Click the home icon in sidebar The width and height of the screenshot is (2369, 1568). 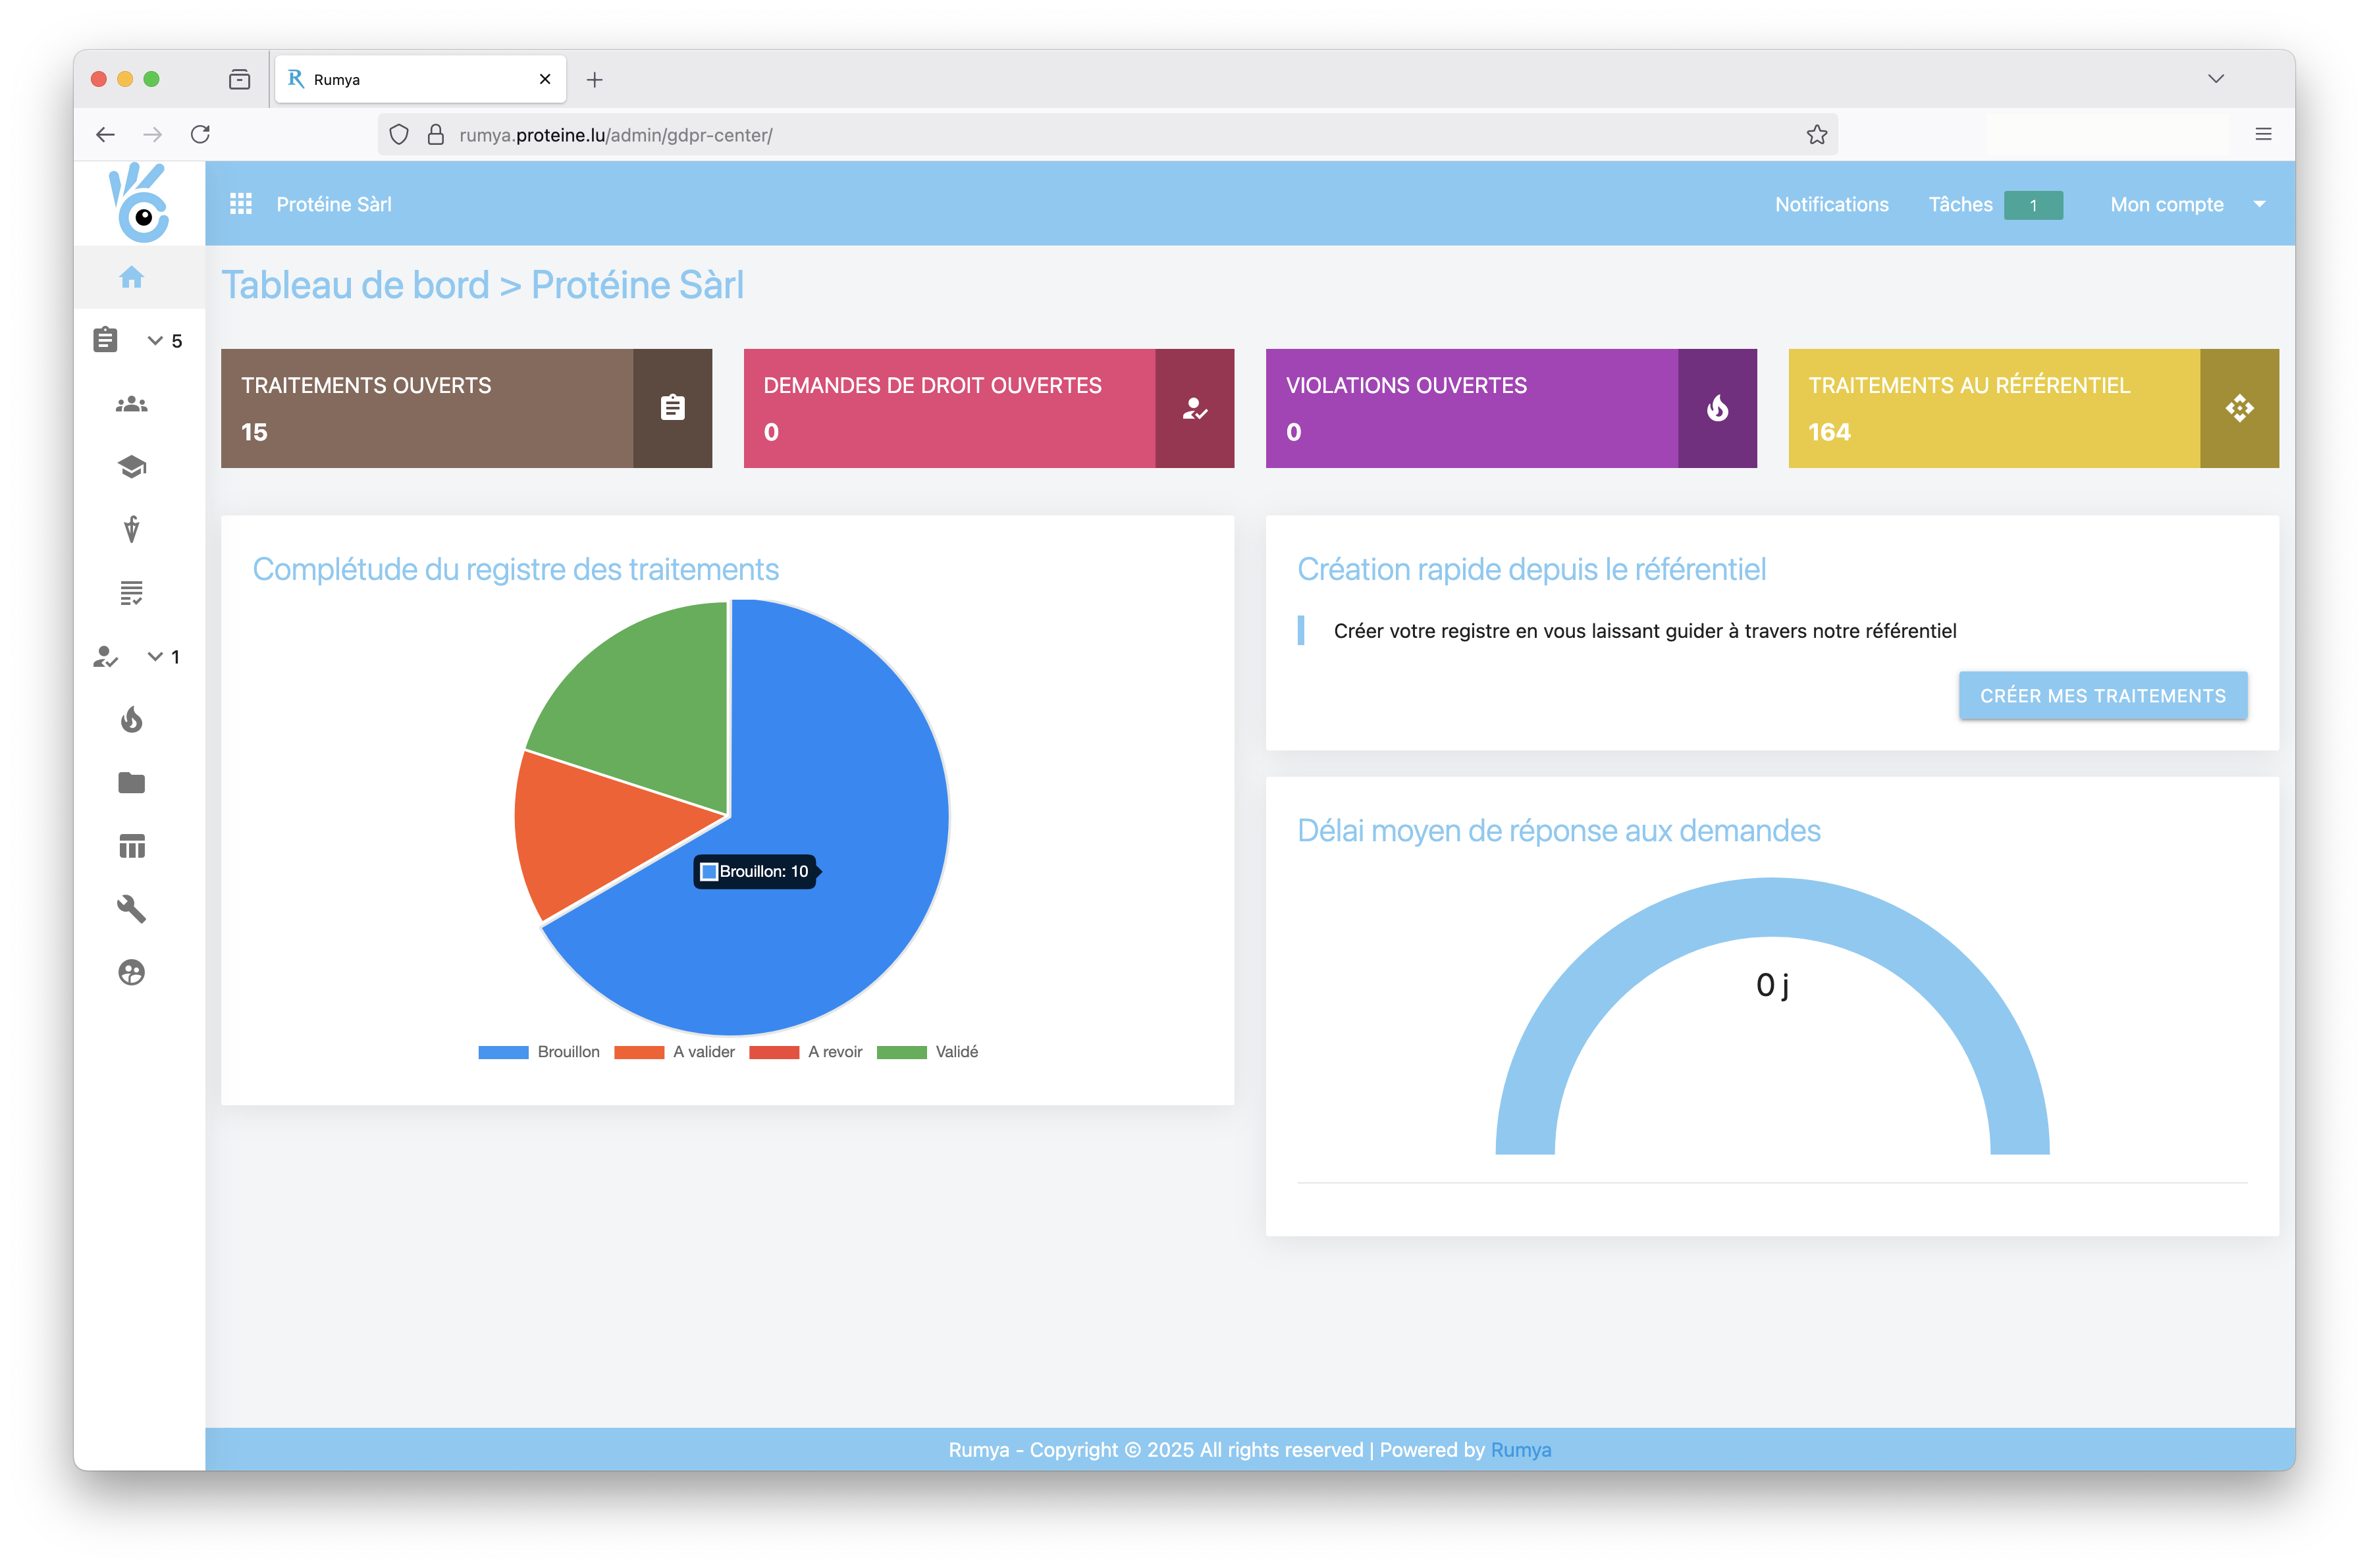click(131, 277)
